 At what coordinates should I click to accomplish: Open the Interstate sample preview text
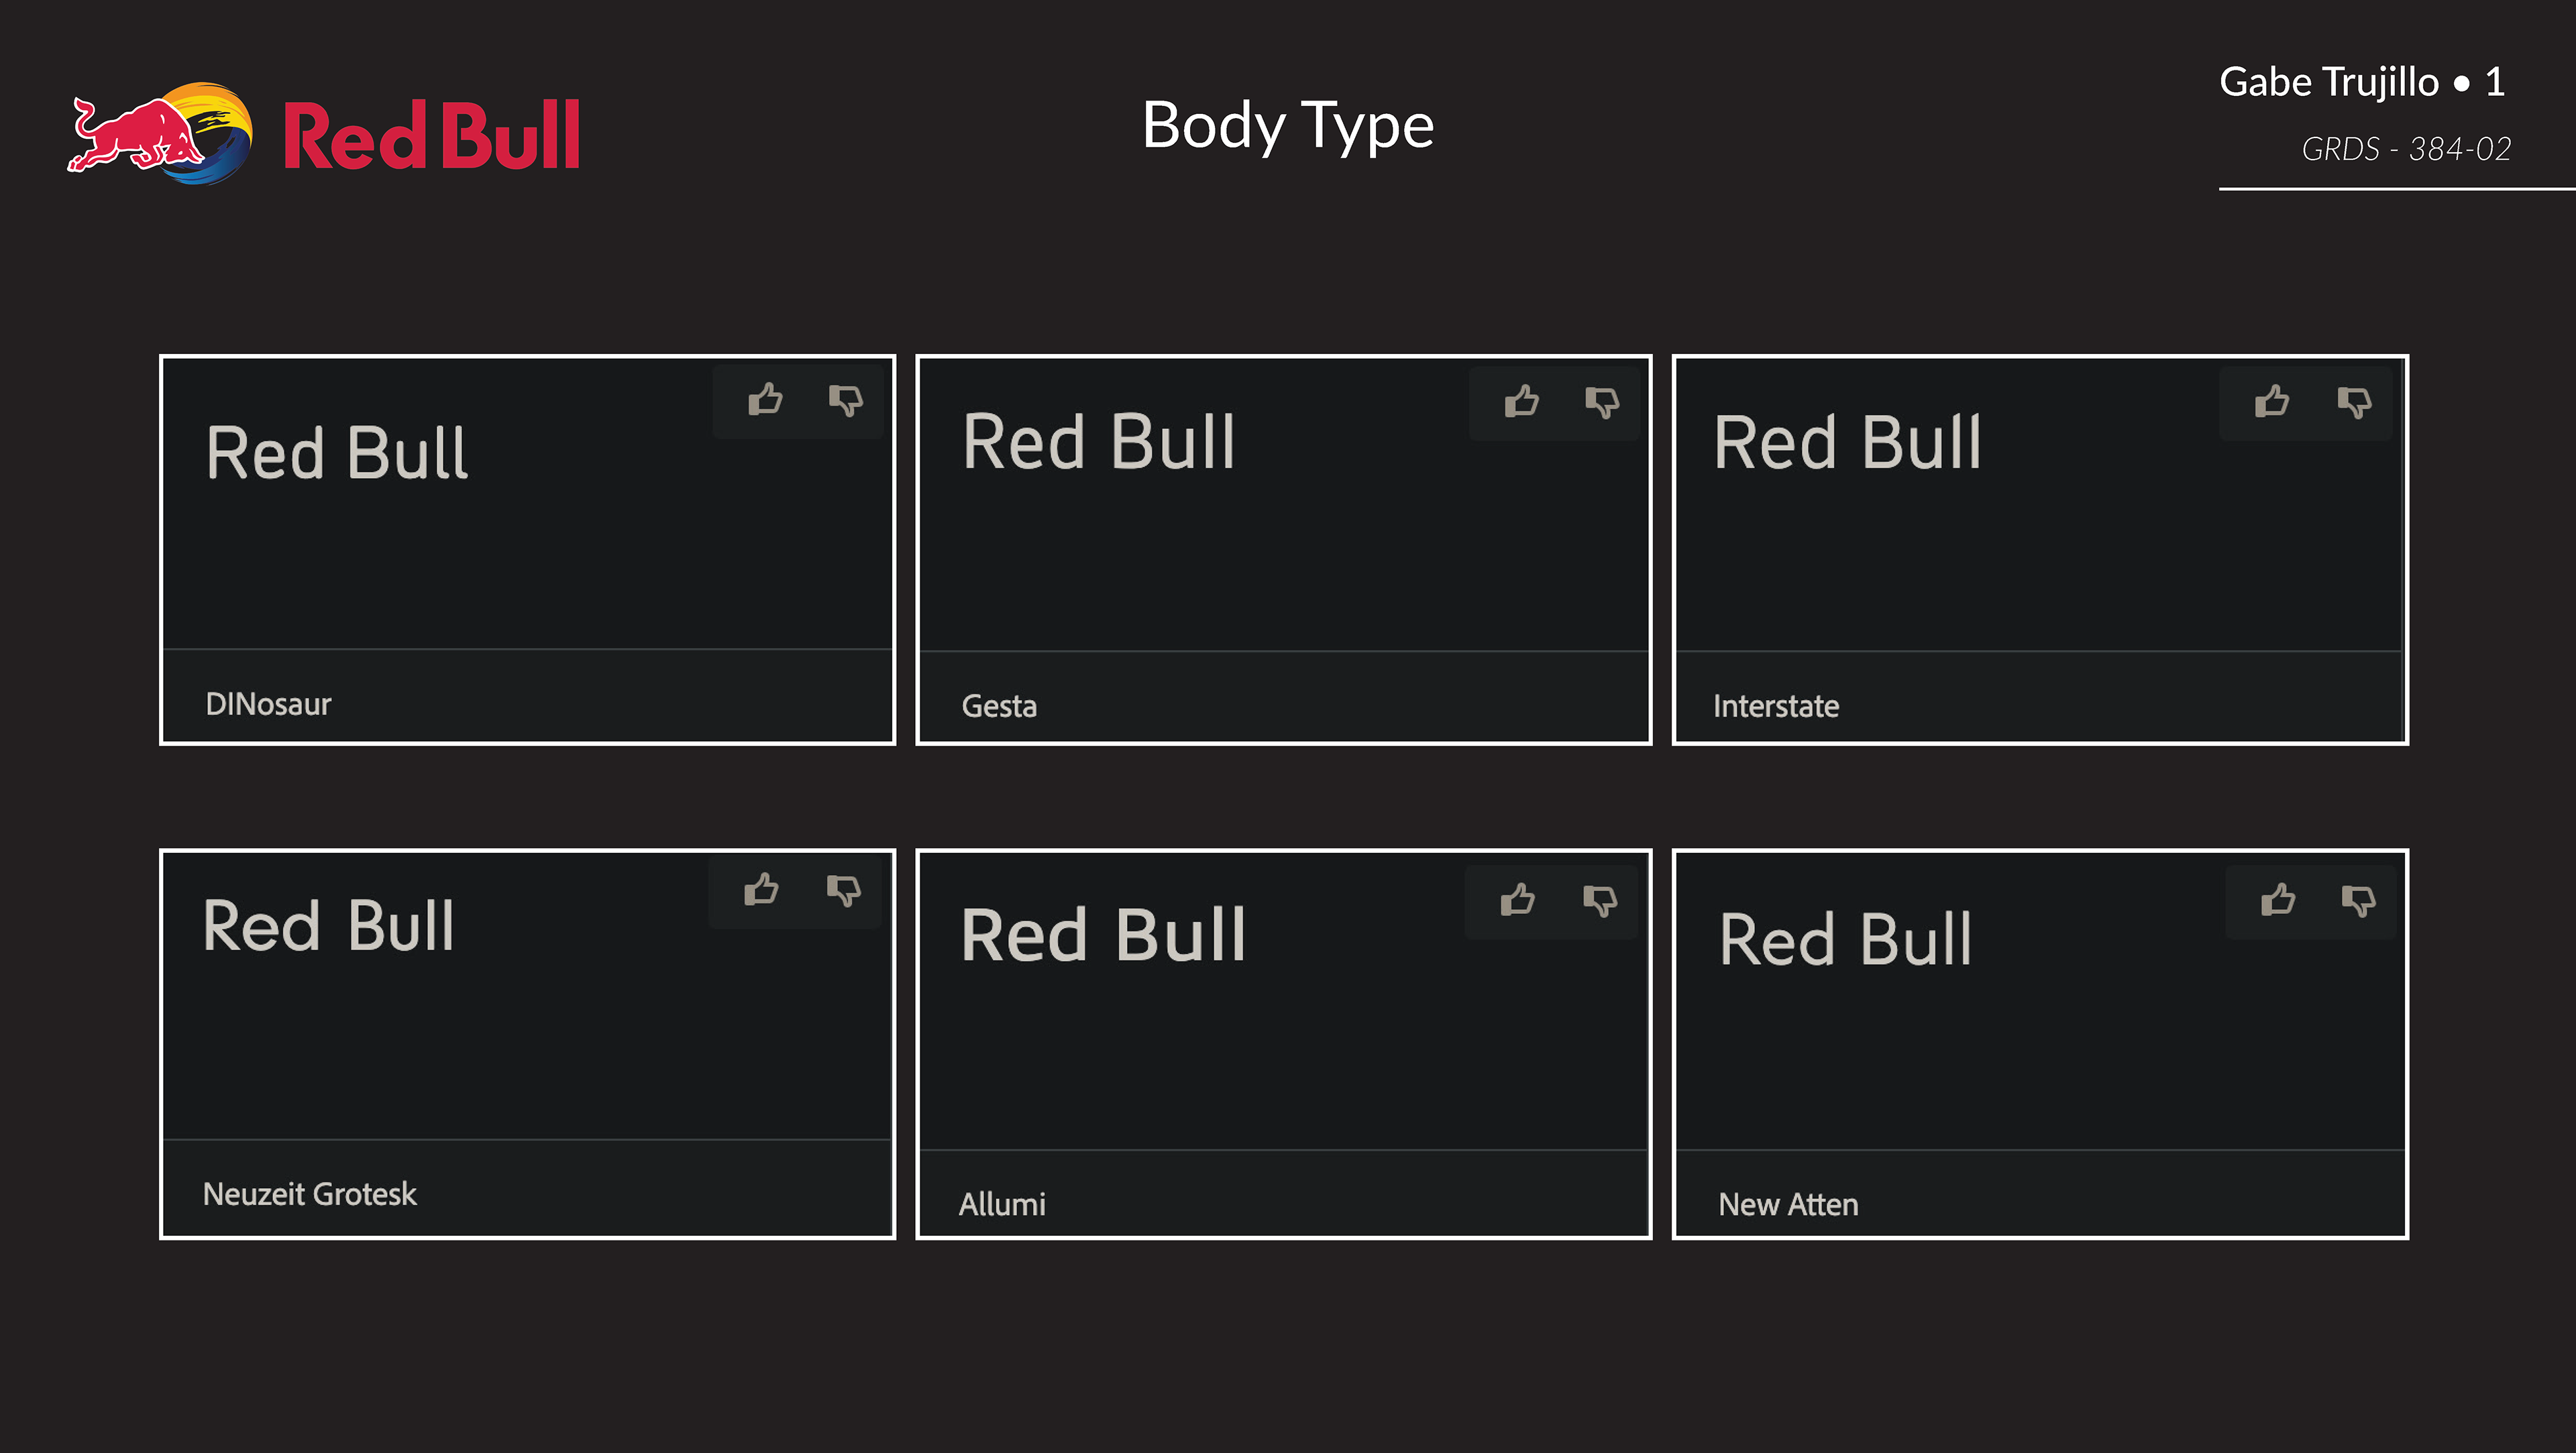1847,443
